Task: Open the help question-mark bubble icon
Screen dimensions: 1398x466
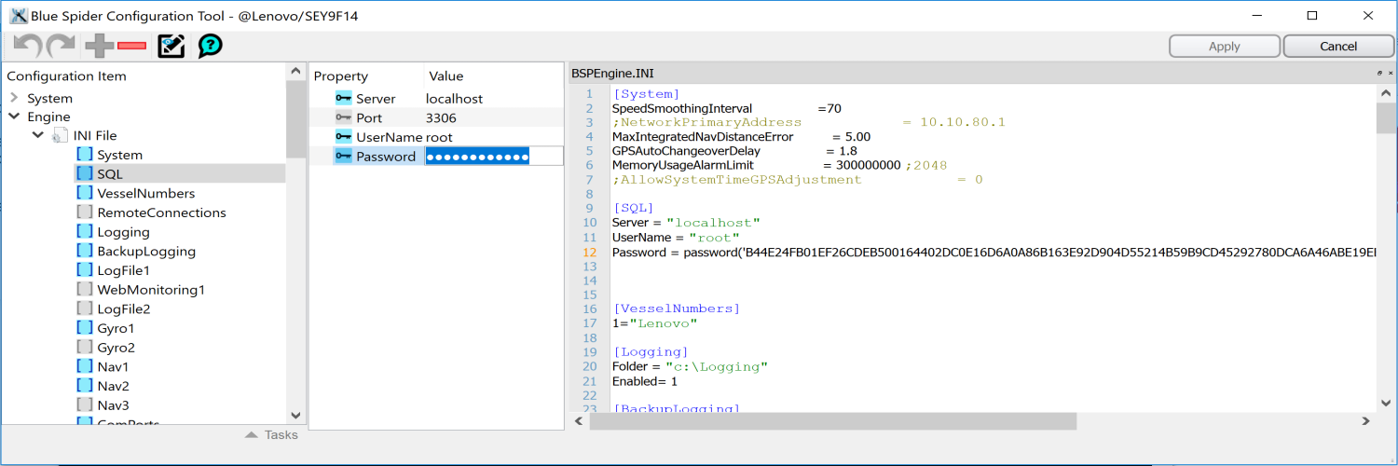Action: point(211,46)
